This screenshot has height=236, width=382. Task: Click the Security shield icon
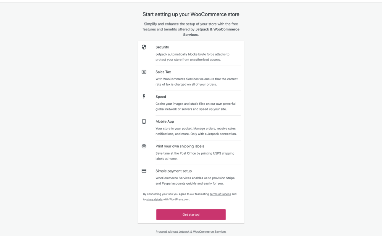click(x=144, y=47)
